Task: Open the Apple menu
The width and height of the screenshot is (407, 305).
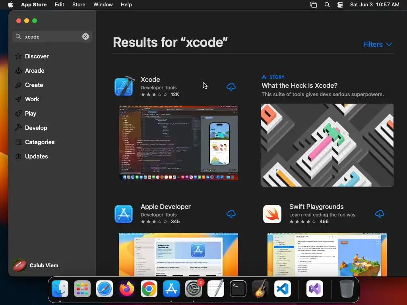Action: (10, 5)
